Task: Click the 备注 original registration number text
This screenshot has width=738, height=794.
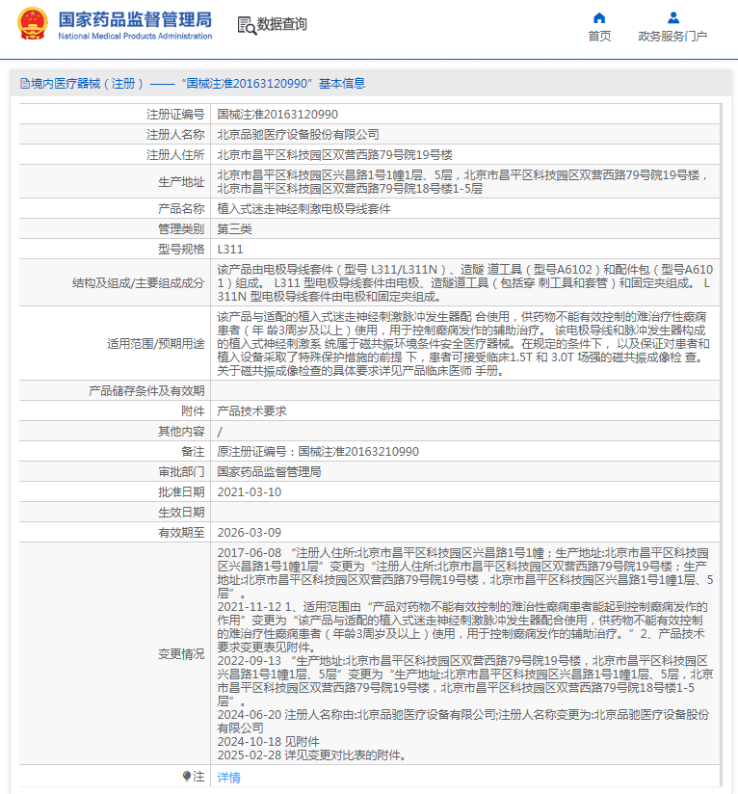Action: point(318,452)
